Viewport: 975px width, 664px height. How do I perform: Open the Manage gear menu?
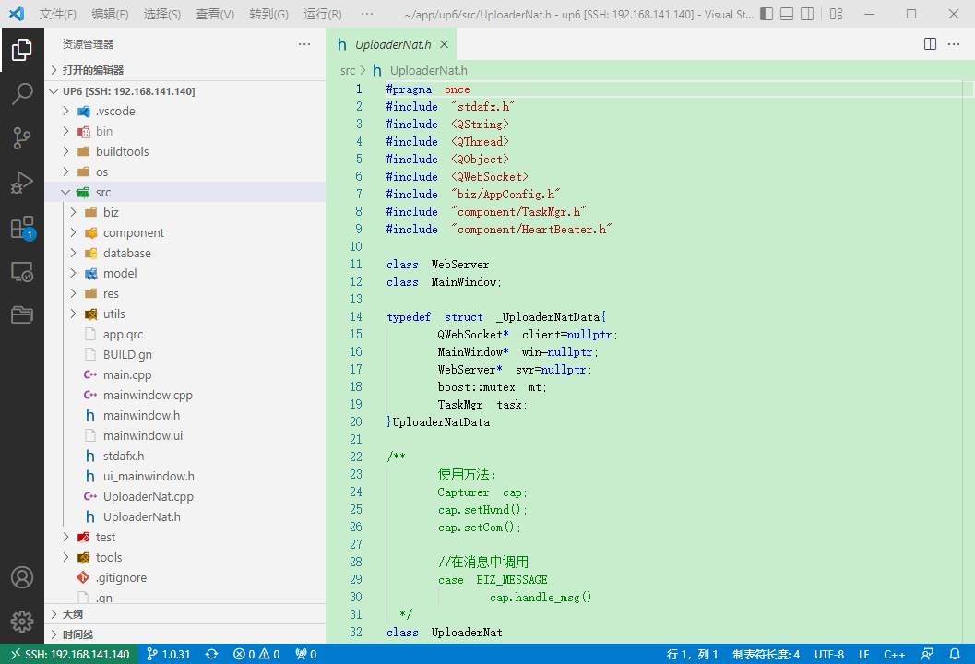tap(22, 621)
